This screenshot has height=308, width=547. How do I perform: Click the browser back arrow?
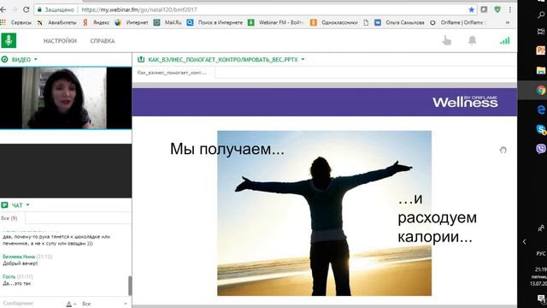3,9
